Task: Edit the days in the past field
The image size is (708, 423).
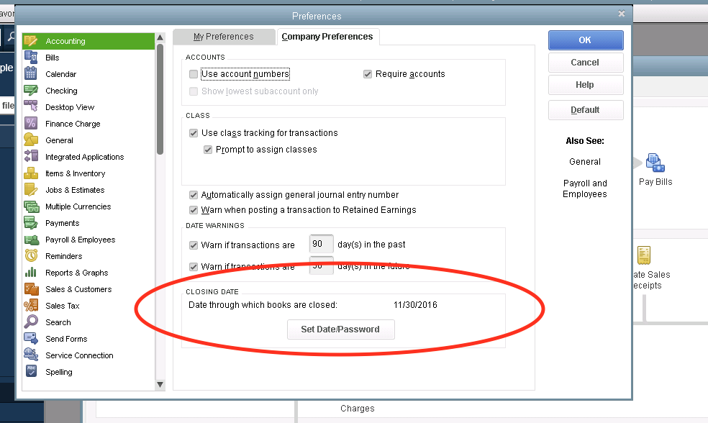Action: coord(321,245)
